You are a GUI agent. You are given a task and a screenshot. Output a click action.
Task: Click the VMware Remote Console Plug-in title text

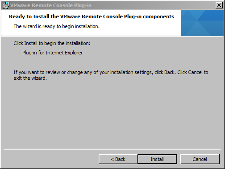pos(51,5)
